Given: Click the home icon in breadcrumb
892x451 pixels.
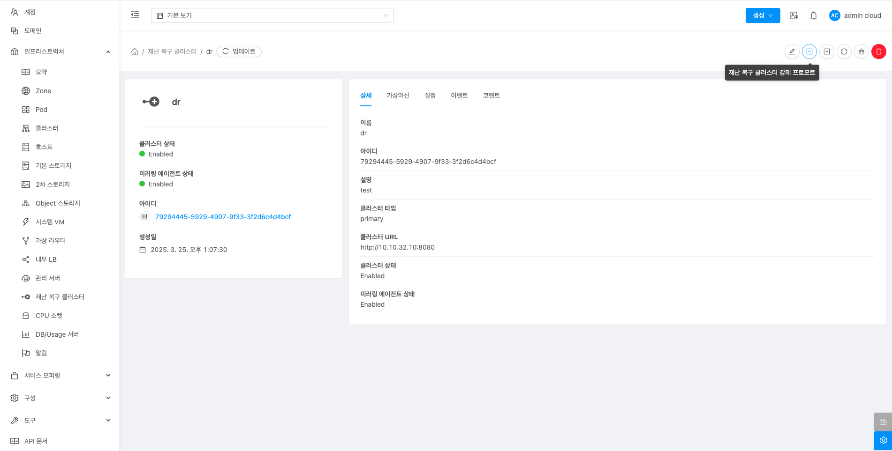Looking at the screenshot, I should click(135, 52).
